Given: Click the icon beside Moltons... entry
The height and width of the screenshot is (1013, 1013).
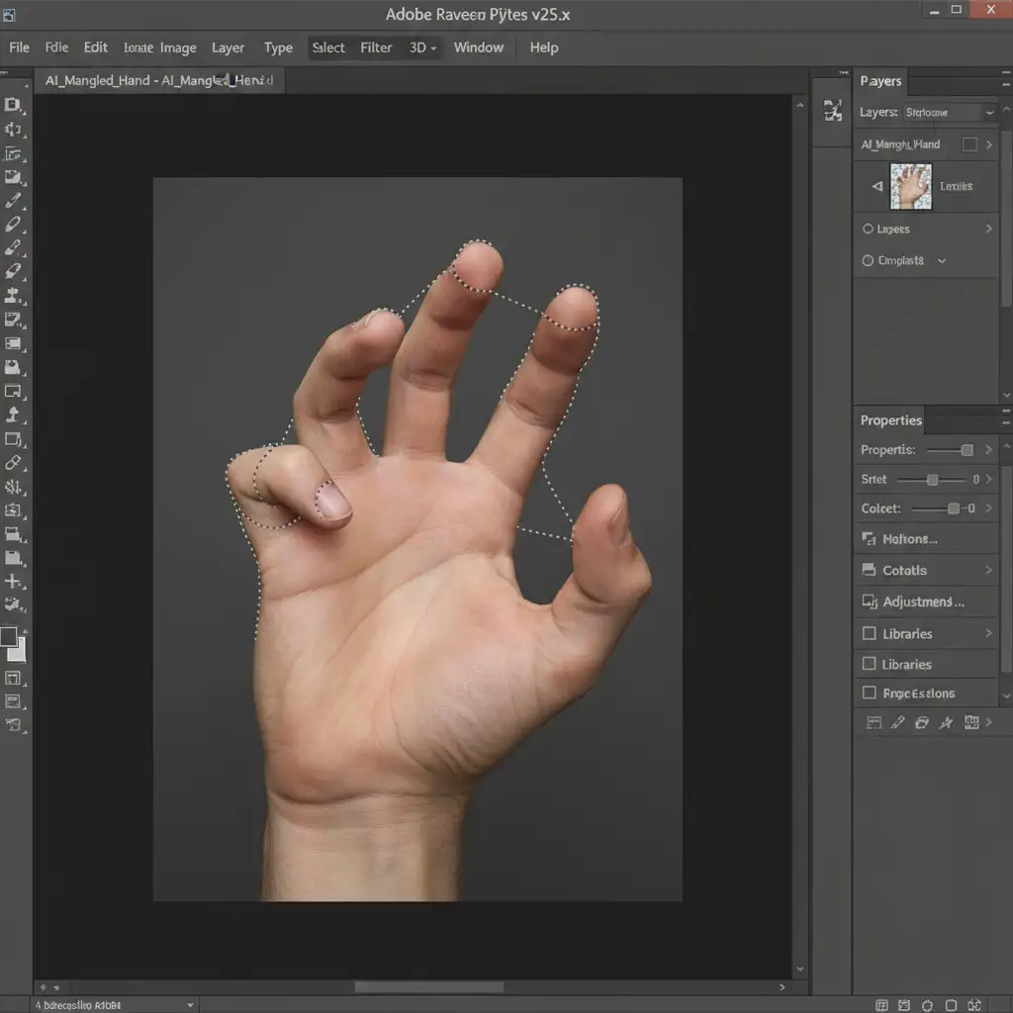Looking at the screenshot, I should coord(870,539).
